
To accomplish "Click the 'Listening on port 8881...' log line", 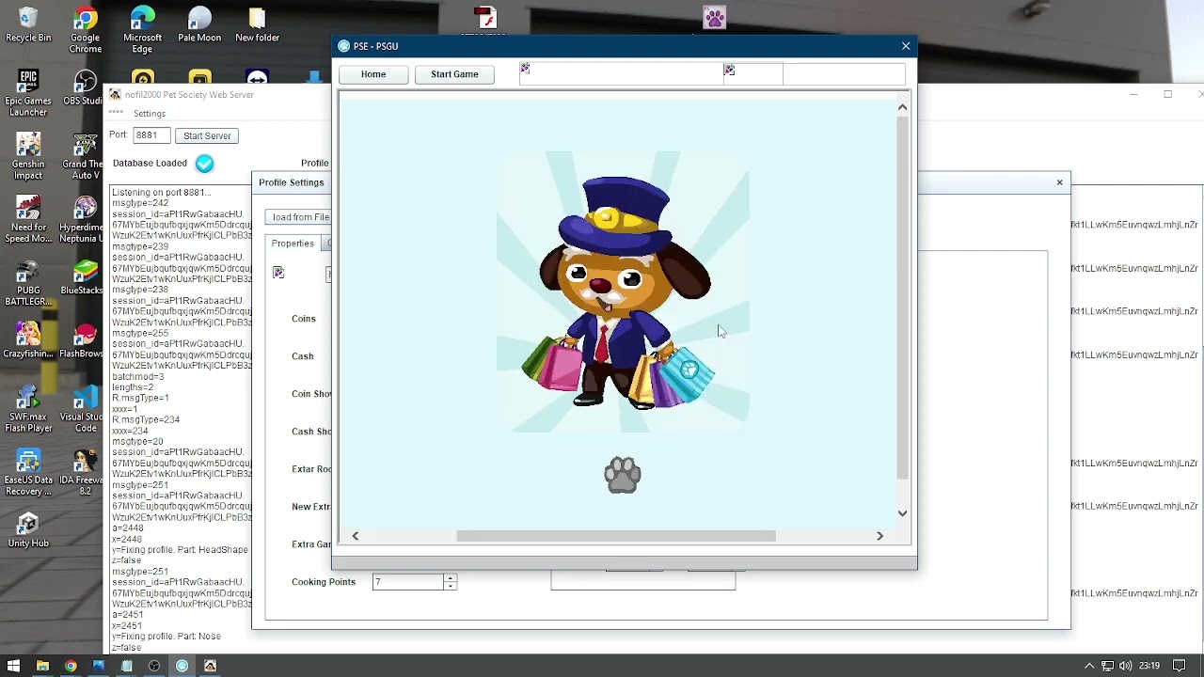I will click(161, 193).
